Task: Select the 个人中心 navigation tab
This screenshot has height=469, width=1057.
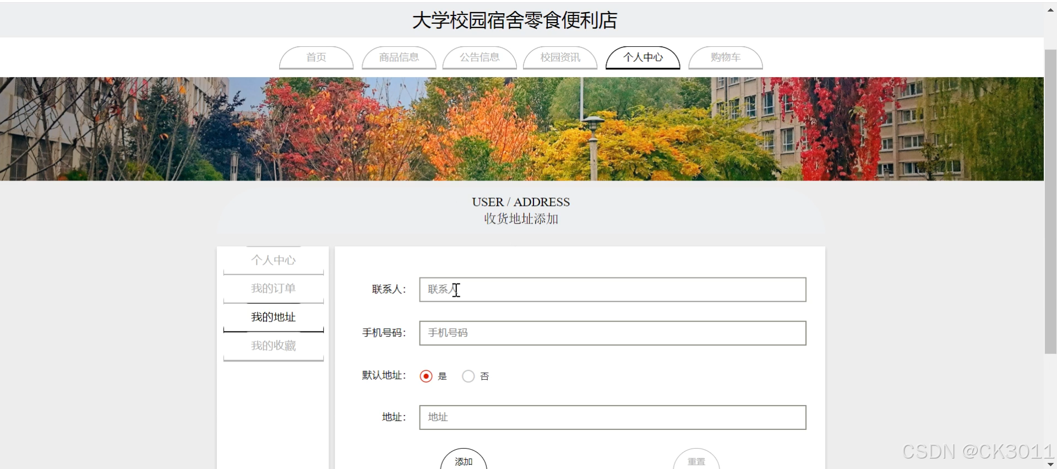Action: point(643,57)
